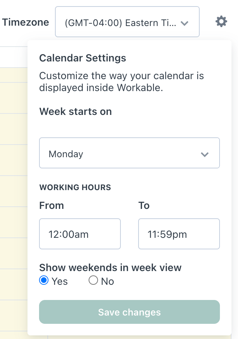238x339 pixels.
Task: Click the dropdown arrow on Week starts on
Action: (205, 154)
